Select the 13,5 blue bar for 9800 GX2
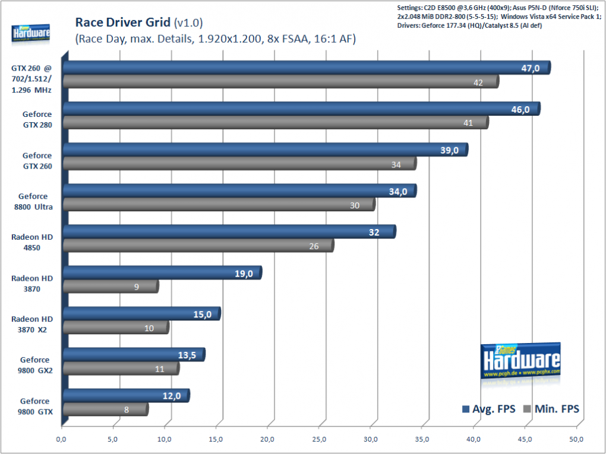 coord(134,355)
